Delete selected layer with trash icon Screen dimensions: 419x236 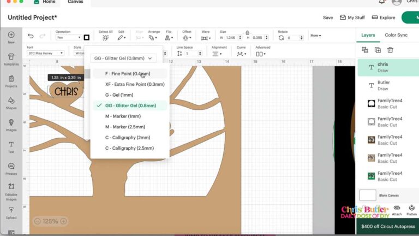390,50
